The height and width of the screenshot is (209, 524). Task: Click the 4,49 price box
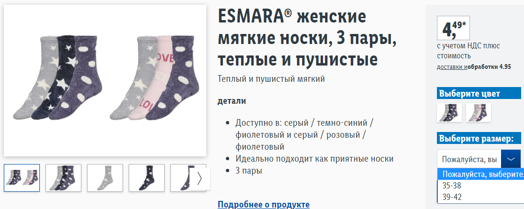point(453,28)
